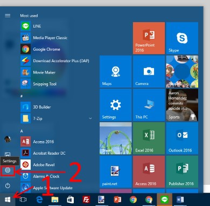Open the Sports news tile

(x=182, y=105)
